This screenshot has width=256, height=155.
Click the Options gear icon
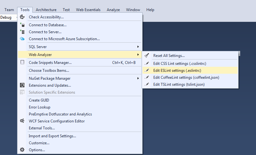pos(22,150)
